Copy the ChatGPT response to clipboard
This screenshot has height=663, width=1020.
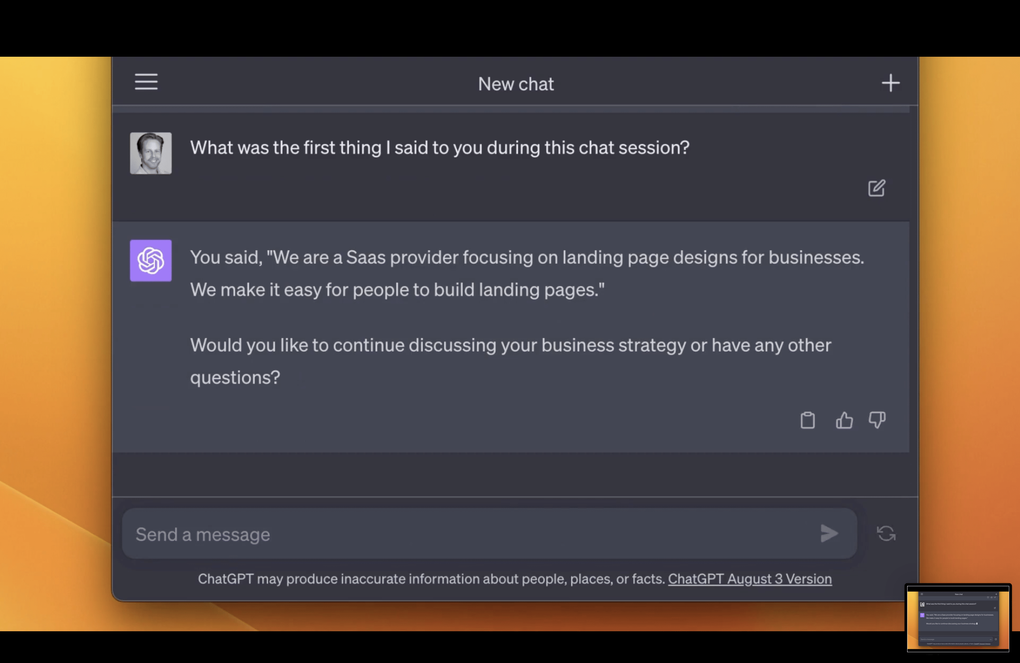(807, 420)
